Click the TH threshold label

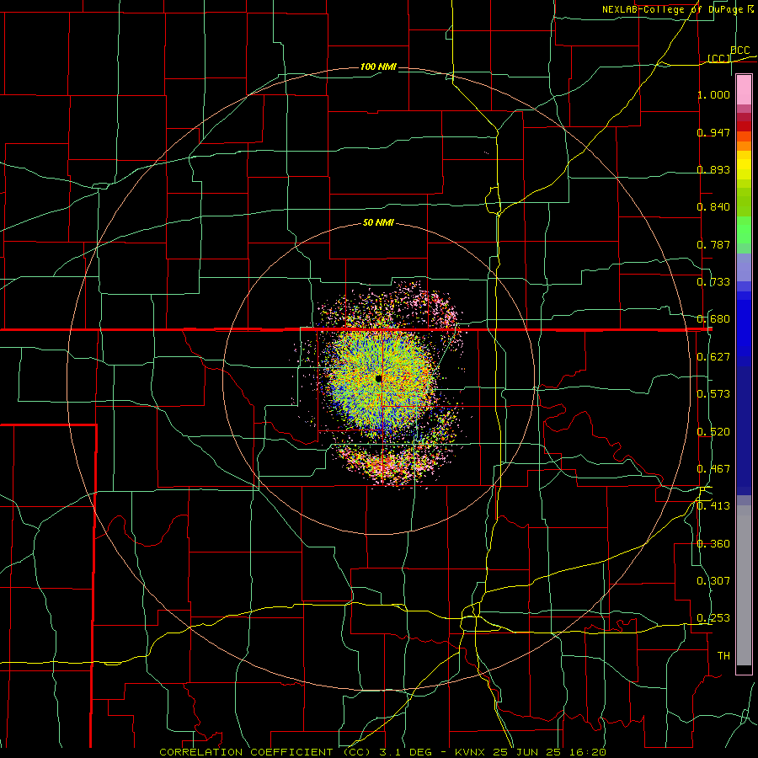[723, 655]
